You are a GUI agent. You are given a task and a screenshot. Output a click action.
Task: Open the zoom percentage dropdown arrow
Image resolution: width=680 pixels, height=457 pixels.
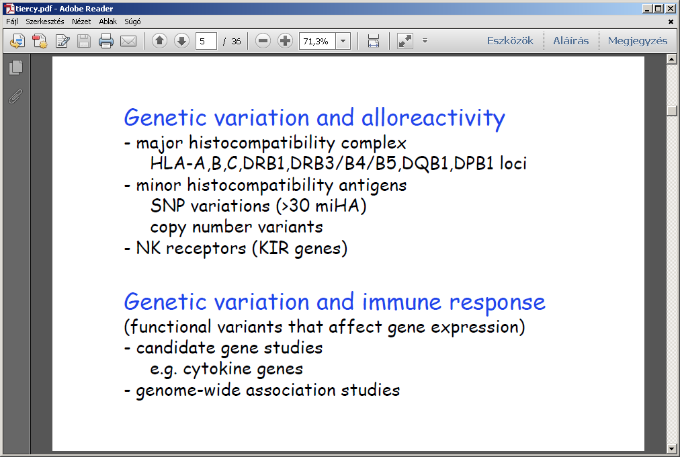click(343, 41)
